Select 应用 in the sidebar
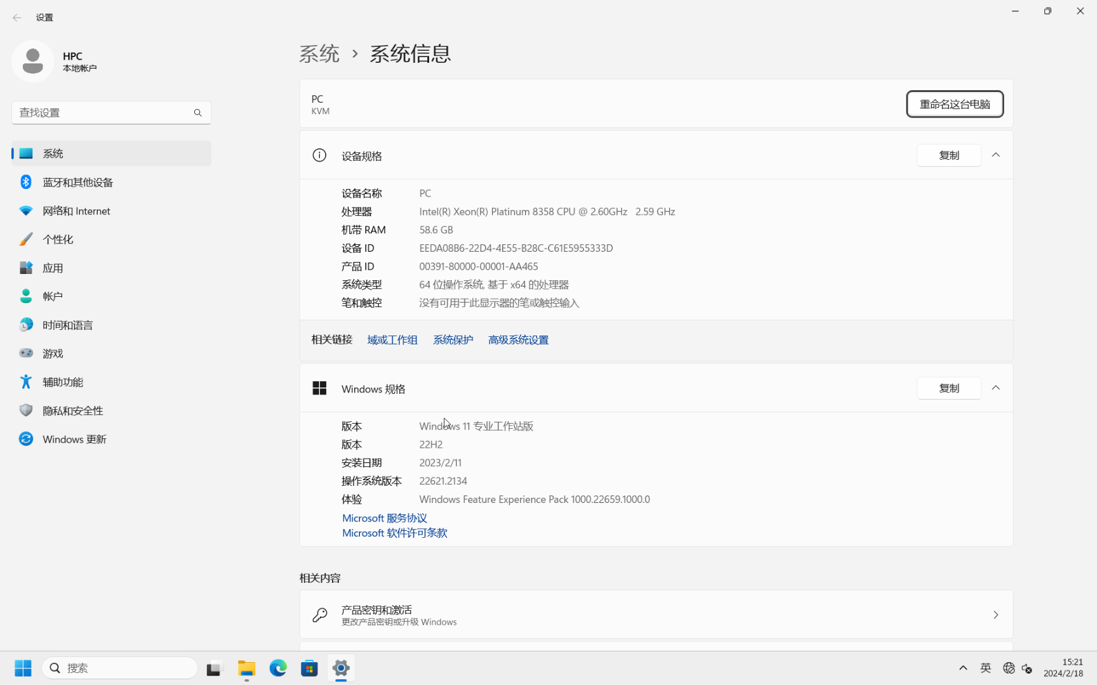 [111, 268]
